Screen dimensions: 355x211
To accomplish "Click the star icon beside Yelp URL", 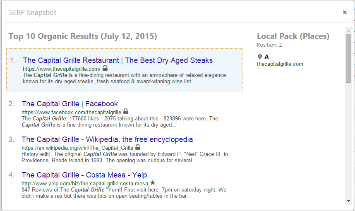I will 153,183.
